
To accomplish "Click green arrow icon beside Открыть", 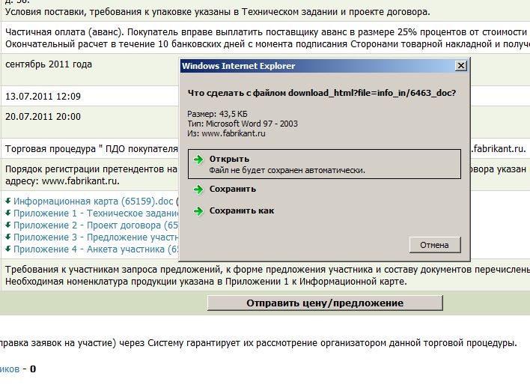I will pos(198,160).
